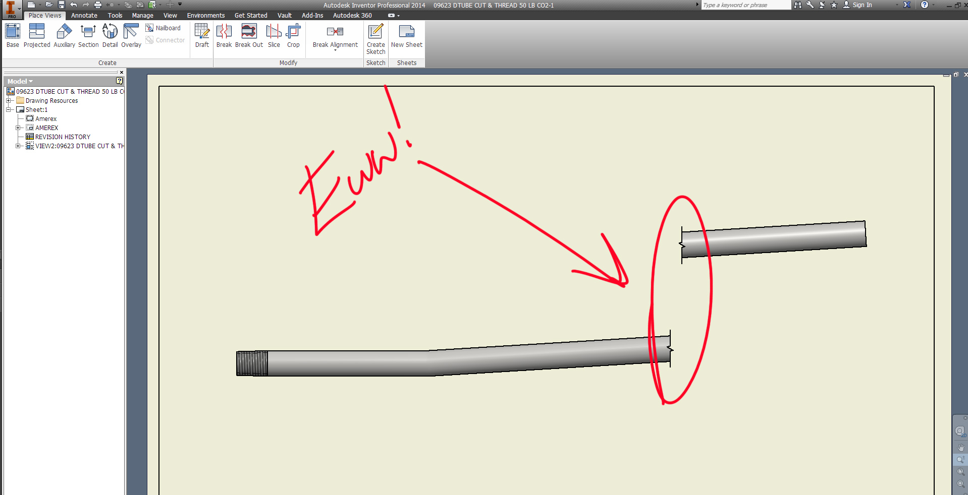The width and height of the screenshot is (968, 495).
Task: Open the Manage ribbon tab
Action: (143, 16)
